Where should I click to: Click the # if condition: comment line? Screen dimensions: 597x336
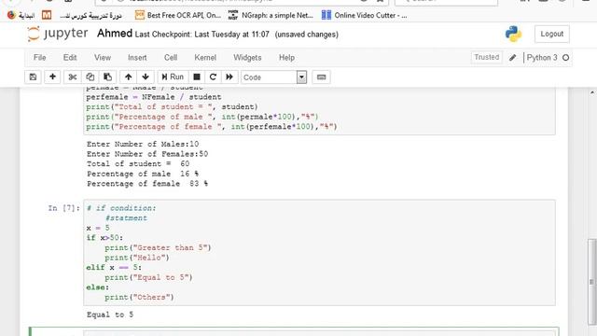[x=121, y=208]
